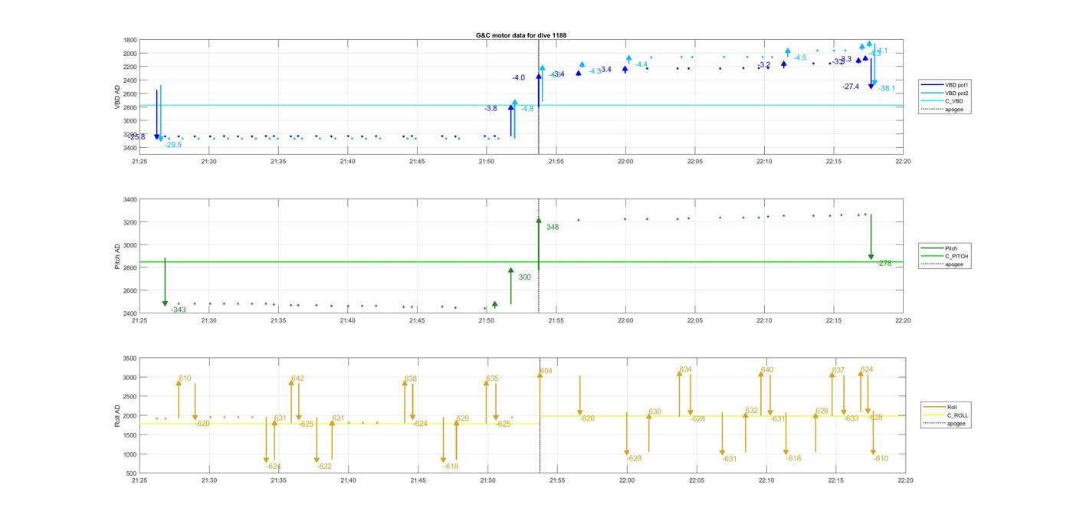Click the 'VBD AD' y-axis label
The height and width of the screenshot is (531, 1073).
tap(117, 97)
